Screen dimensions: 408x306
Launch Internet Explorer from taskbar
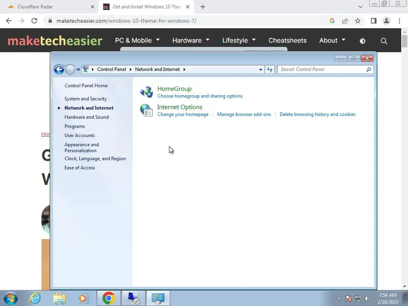(x=35, y=298)
